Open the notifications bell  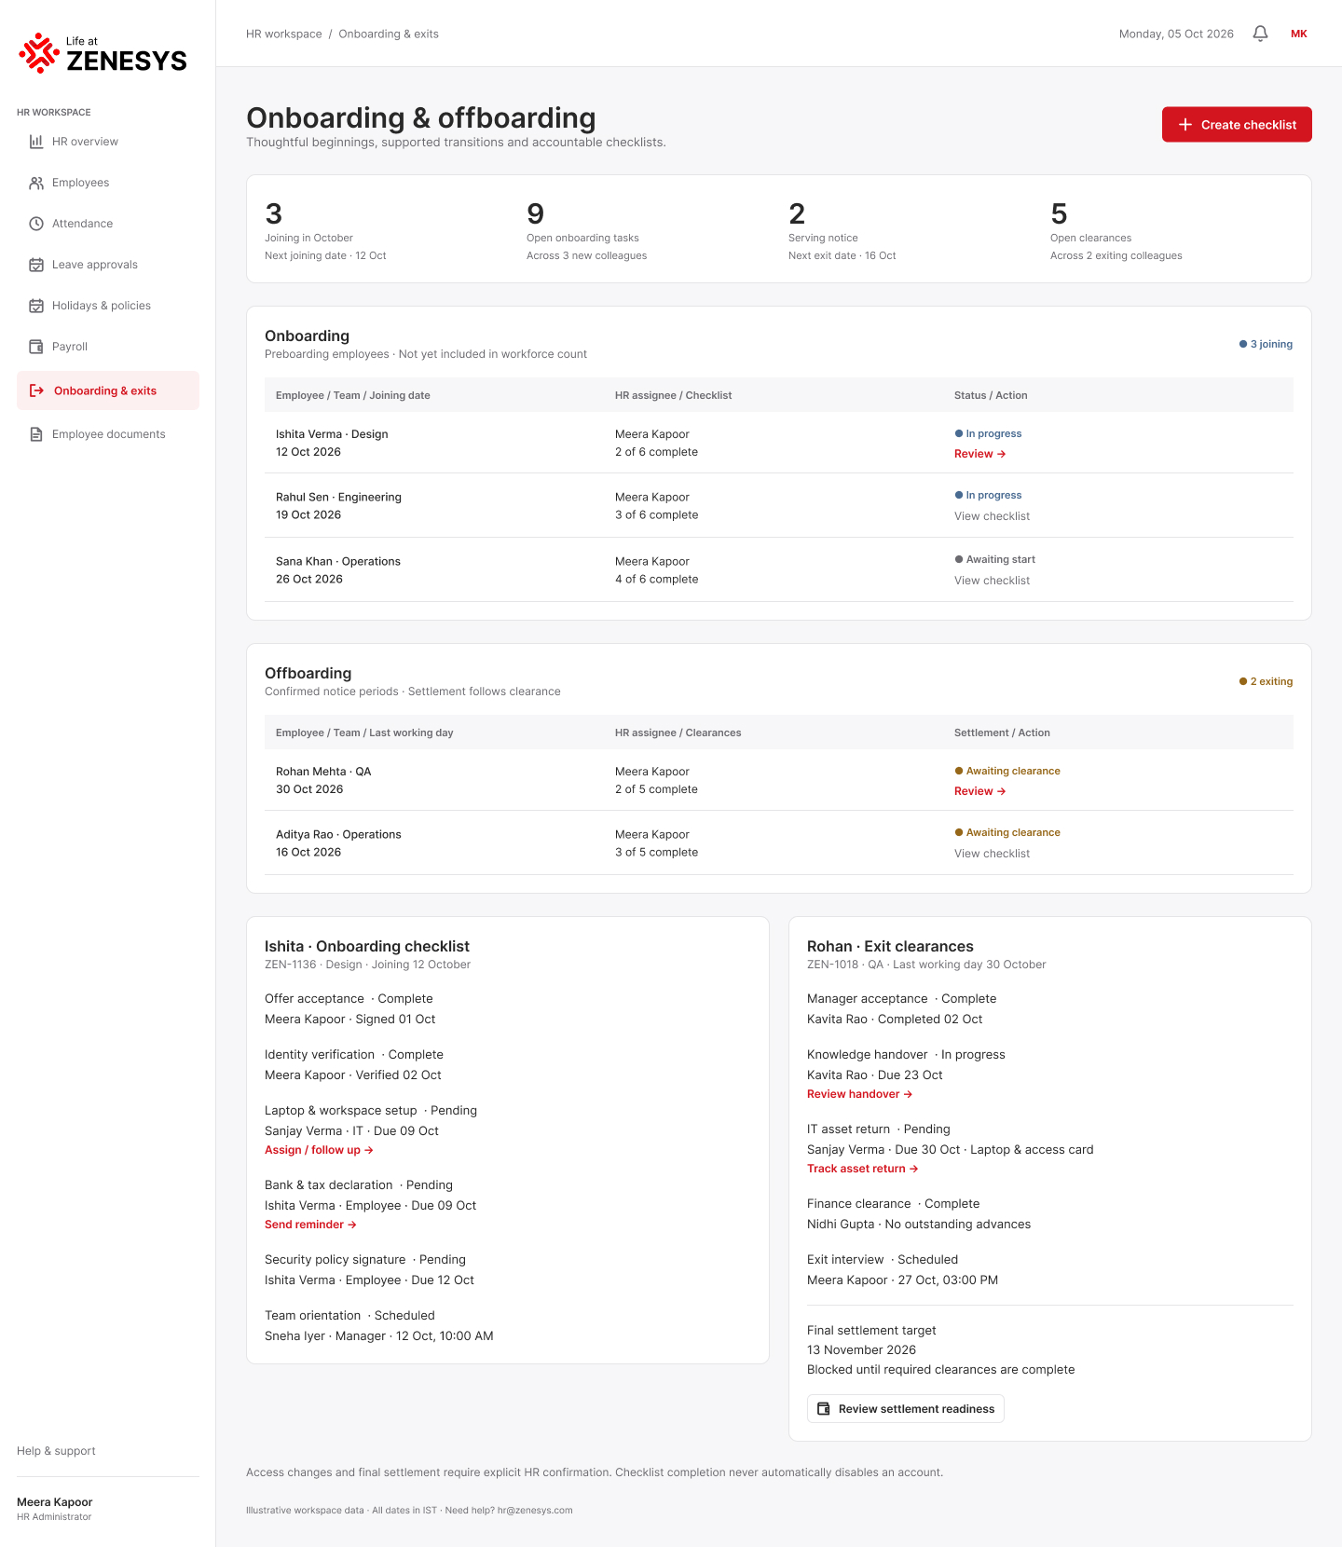[x=1260, y=34]
